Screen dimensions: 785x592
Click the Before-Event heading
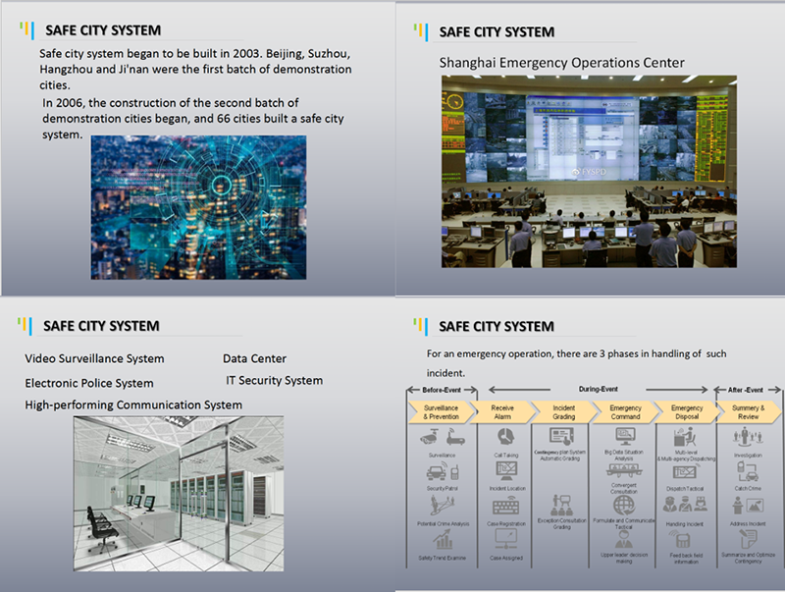pyautogui.click(x=442, y=390)
